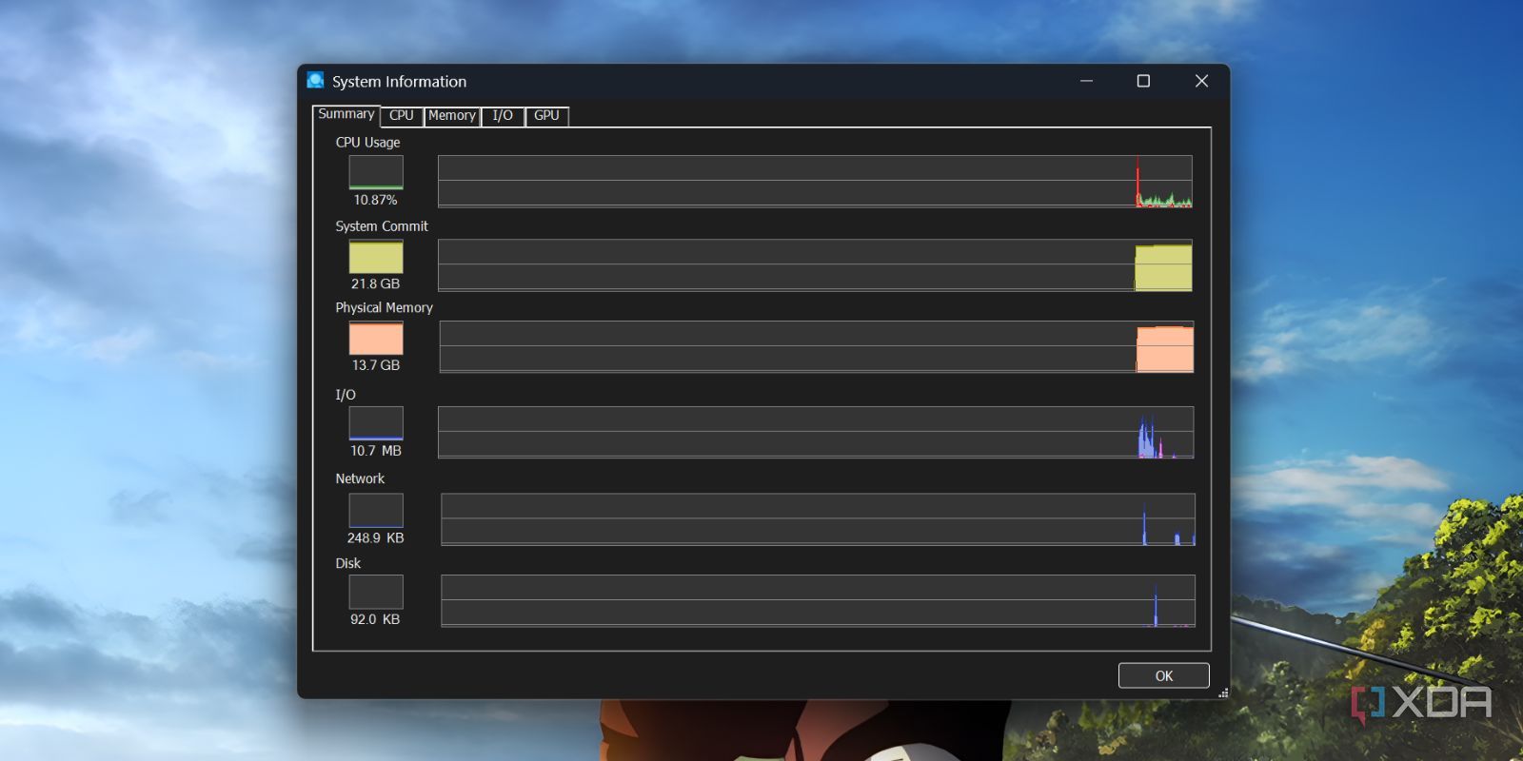Click the Network mini gauge box
The image size is (1523, 761).
[x=376, y=510]
